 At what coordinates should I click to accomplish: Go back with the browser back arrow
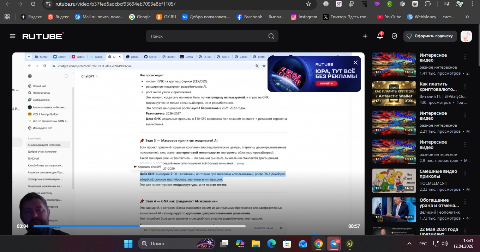8,4
